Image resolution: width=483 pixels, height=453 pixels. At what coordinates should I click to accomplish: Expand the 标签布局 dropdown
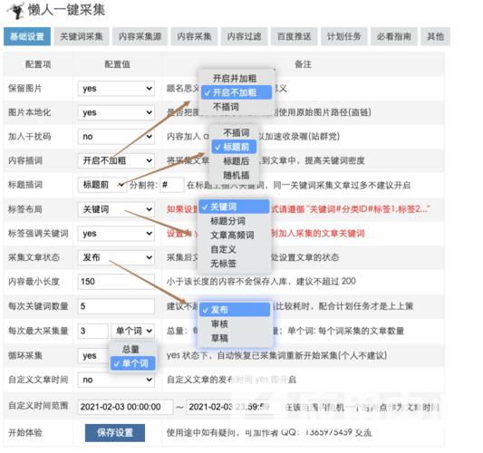point(116,209)
